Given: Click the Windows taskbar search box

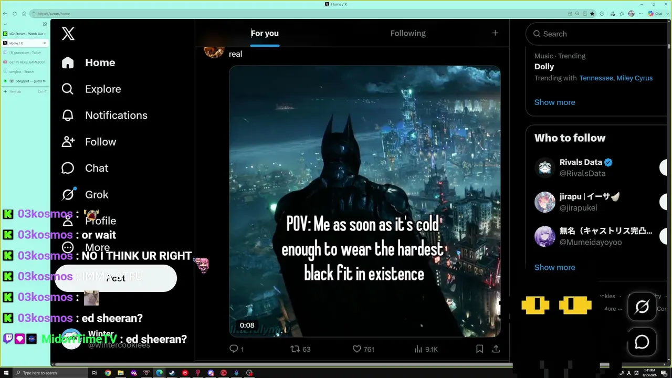Looking at the screenshot, I should 50,373.
